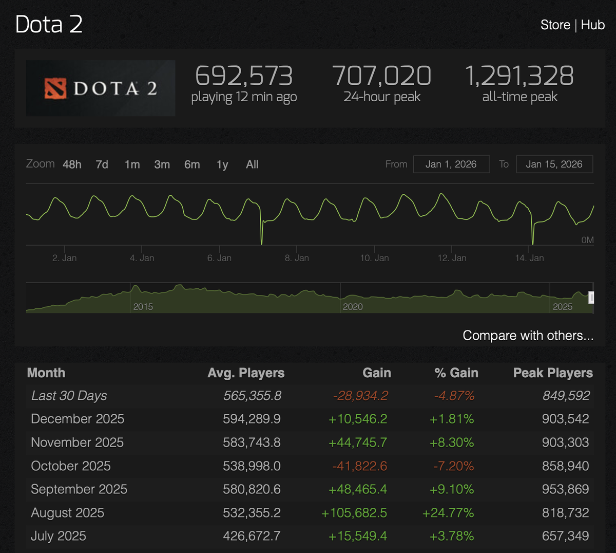Click the percent gain +24.77%
The width and height of the screenshot is (616, 553).
448,513
